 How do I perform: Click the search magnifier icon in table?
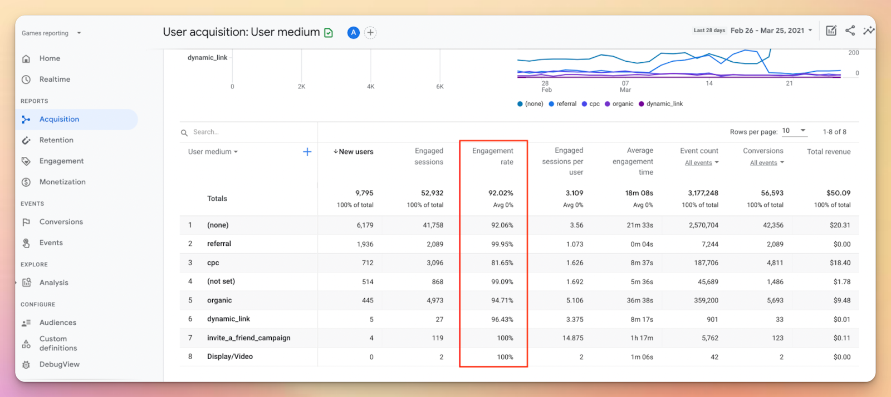pyautogui.click(x=184, y=133)
